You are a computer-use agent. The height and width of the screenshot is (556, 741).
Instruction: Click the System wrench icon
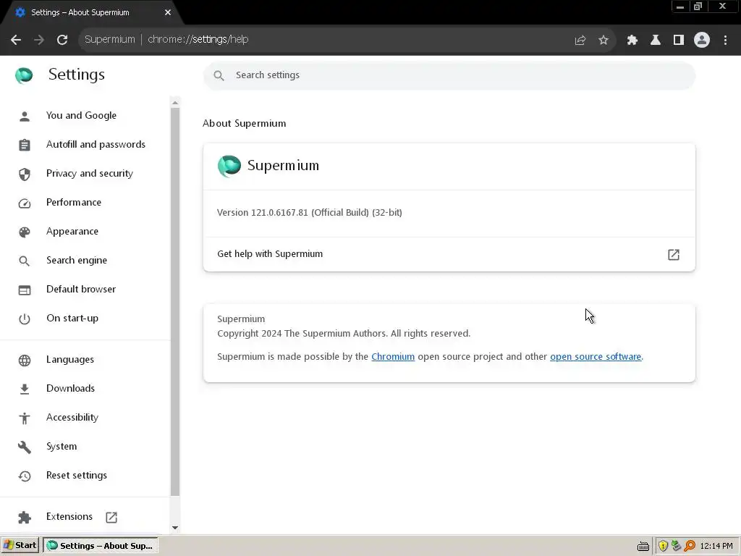coord(24,447)
